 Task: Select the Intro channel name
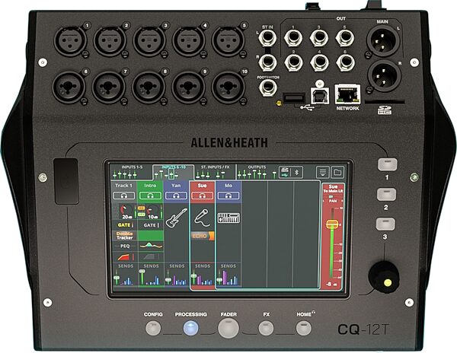click(150, 186)
